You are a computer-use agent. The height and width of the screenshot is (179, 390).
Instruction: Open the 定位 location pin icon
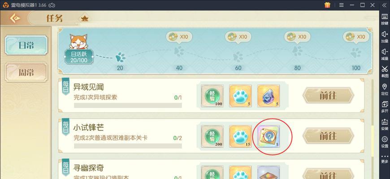385,89
